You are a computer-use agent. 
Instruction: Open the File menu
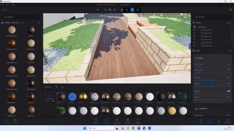2,5
